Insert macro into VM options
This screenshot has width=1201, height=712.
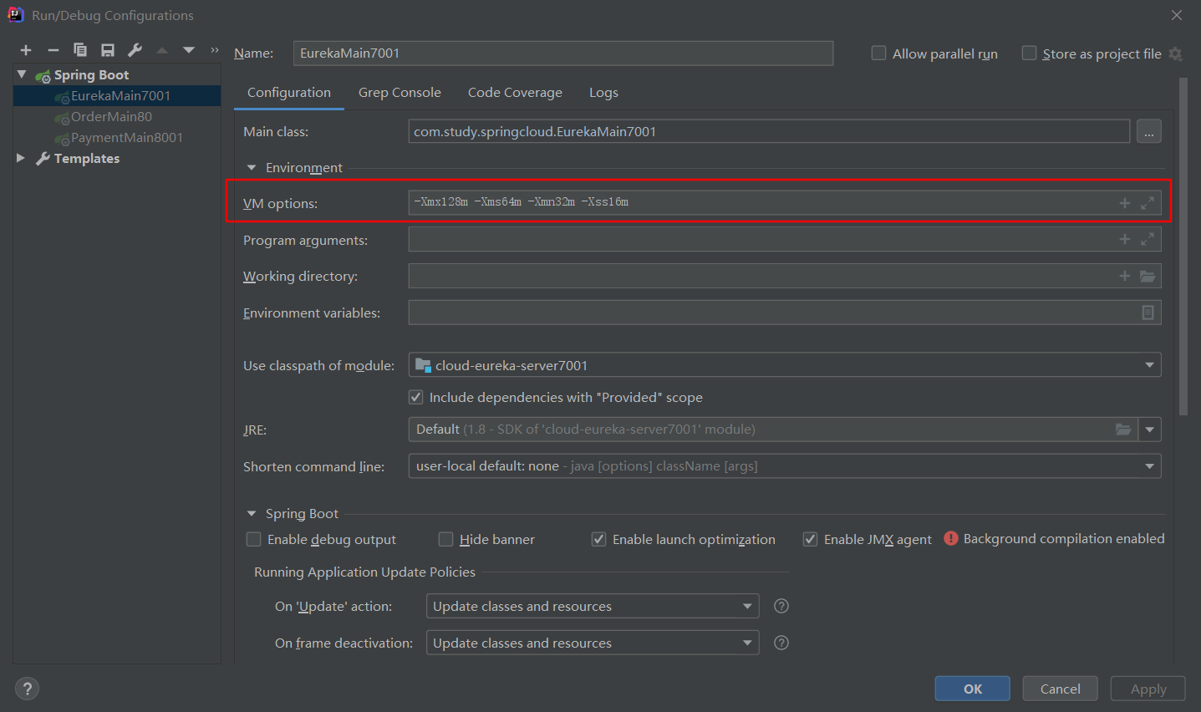(x=1125, y=203)
